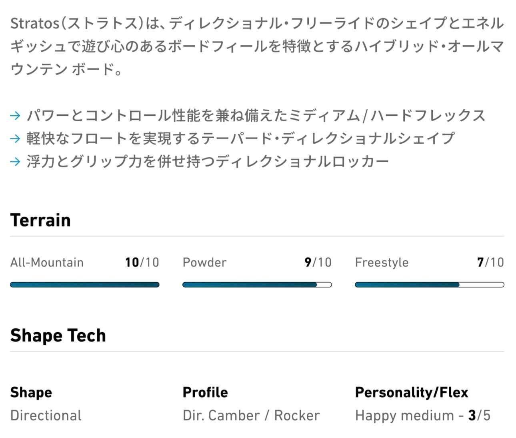This screenshot has width=516, height=438.
Task: Click the Shape Tech section heading
Action: click(x=58, y=336)
